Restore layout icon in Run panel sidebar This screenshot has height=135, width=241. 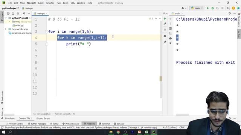165,36
